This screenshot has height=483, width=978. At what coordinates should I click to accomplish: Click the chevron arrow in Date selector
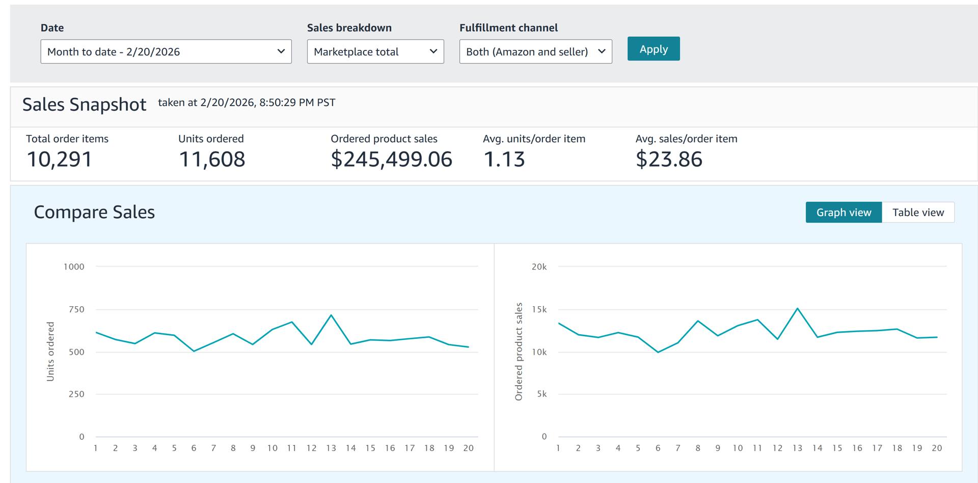click(x=281, y=51)
